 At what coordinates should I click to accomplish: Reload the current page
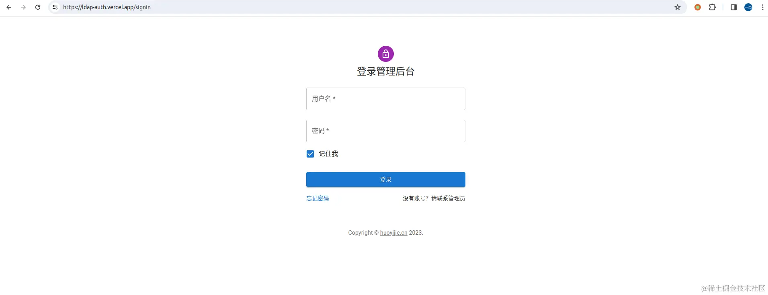coord(38,7)
